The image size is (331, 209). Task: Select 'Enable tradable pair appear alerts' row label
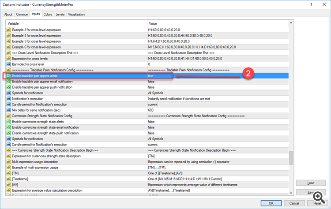(34, 76)
